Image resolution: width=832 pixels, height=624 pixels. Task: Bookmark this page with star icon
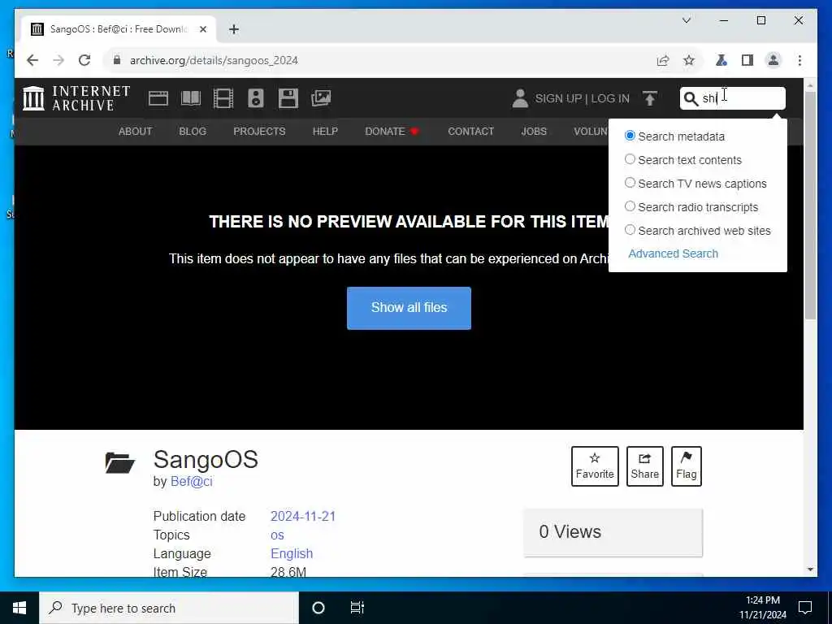tap(689, 60)
